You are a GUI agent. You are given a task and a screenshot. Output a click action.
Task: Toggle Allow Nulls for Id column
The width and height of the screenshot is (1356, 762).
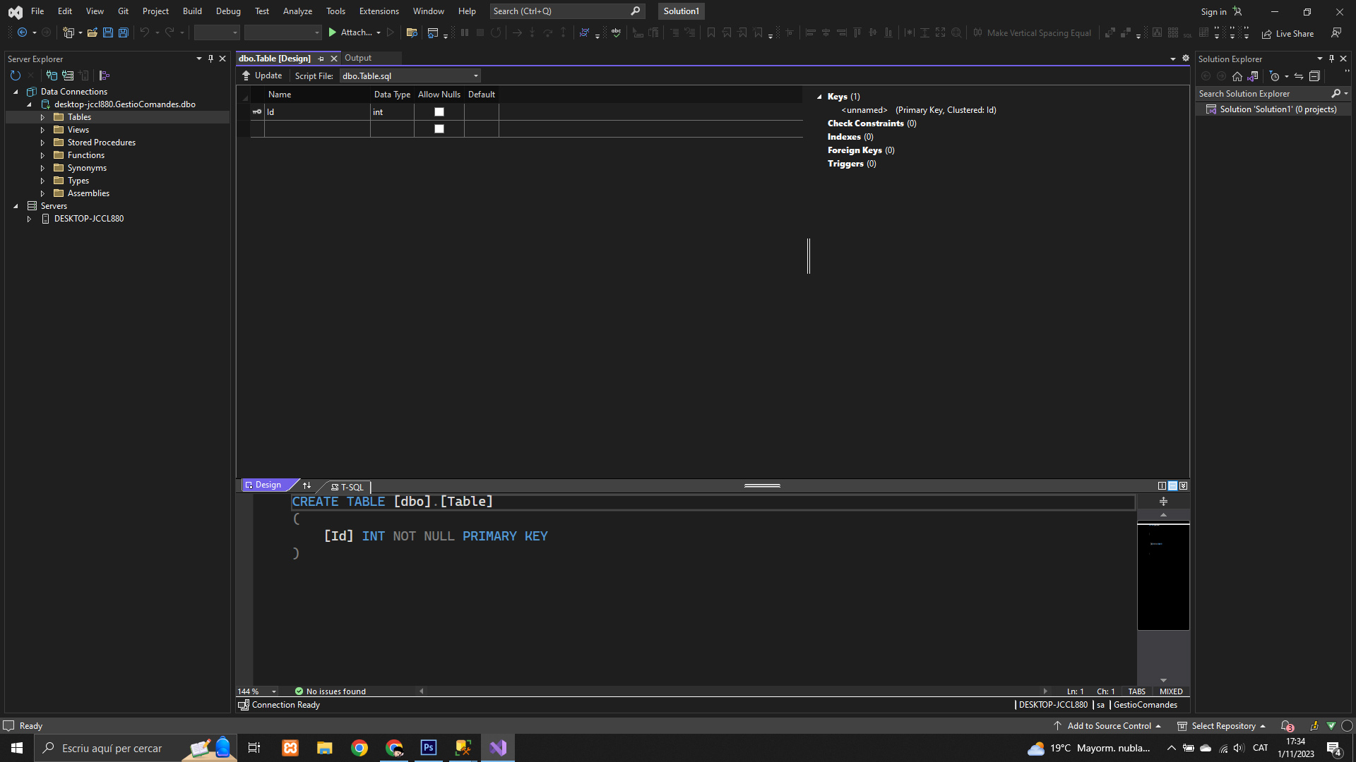point(439,112)
